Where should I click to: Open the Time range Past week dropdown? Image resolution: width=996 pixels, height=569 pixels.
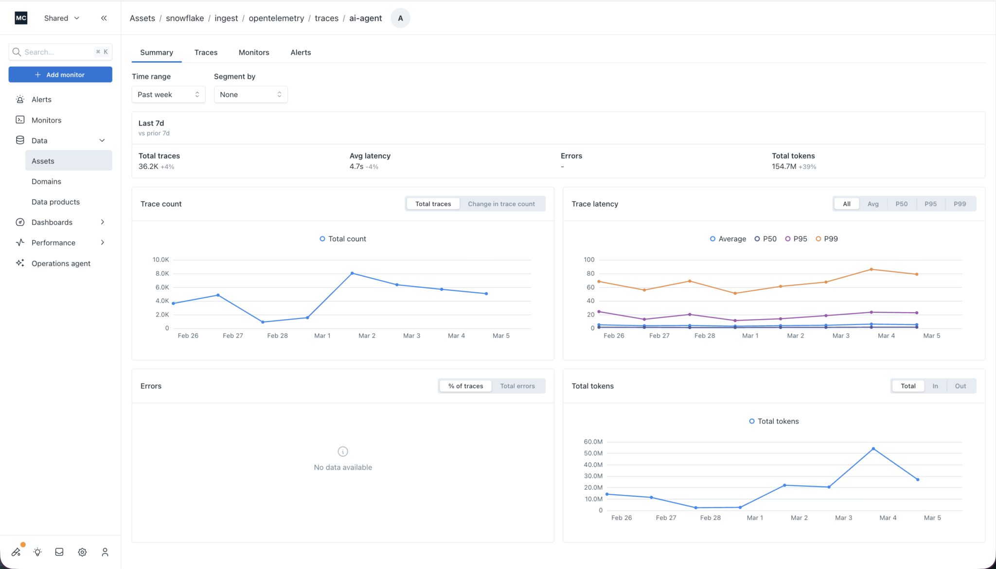pos(168,94)
